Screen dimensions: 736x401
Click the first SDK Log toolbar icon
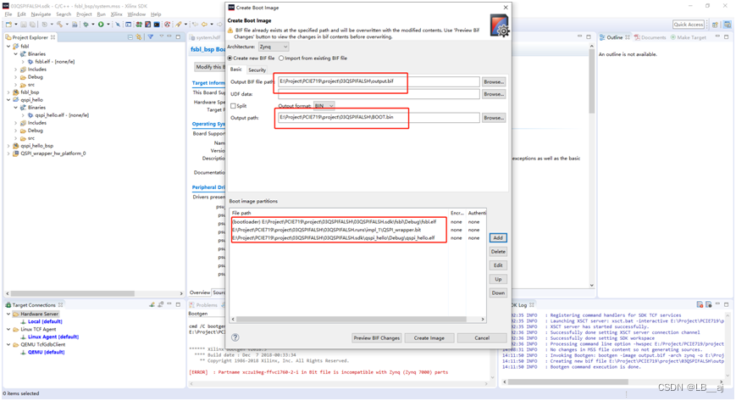tap(700, 304)
